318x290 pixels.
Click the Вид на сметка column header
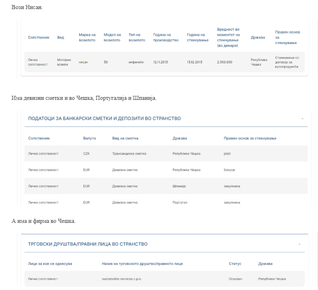tap(125, 138)
